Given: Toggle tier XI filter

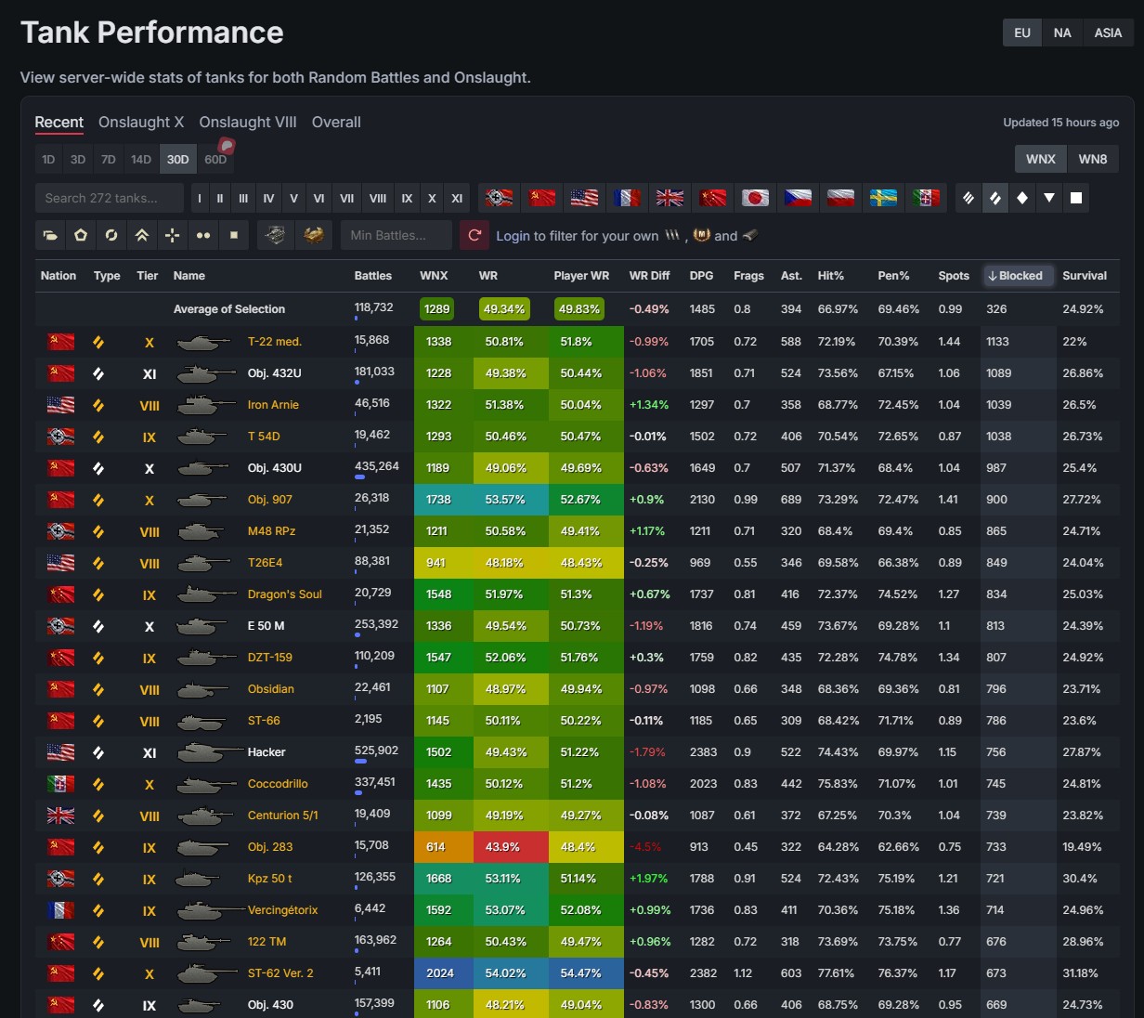Looking at the screenshot, I should click(457, 198).
